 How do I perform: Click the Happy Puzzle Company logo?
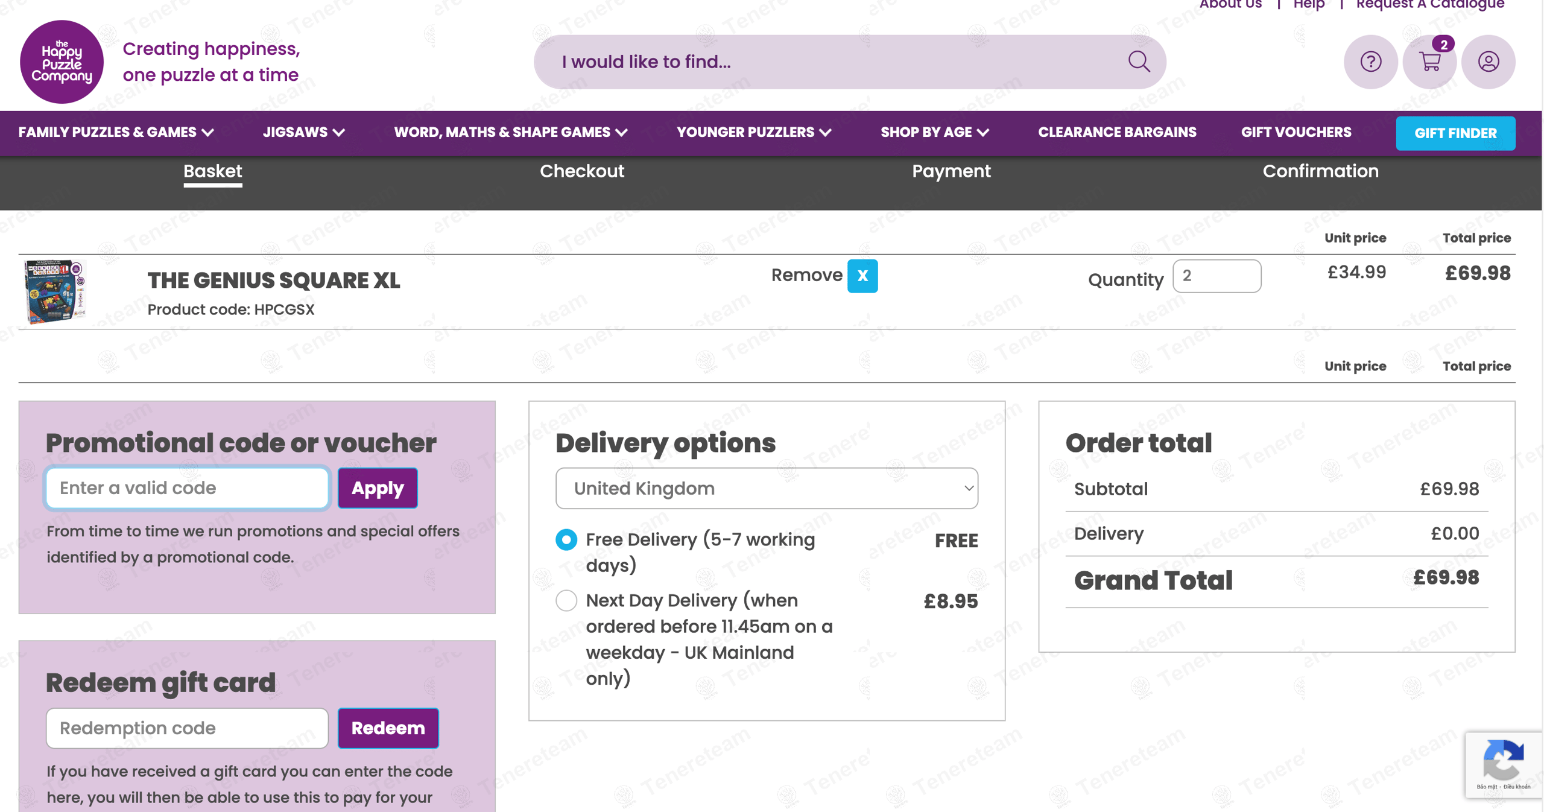(x=62, y=62)
